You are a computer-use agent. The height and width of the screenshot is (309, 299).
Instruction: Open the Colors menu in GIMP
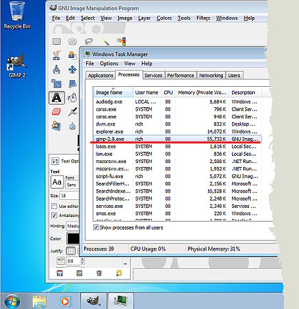164,18
